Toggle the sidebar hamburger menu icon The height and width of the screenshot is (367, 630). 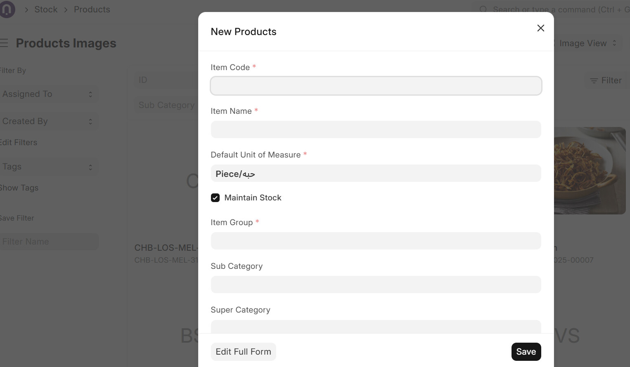coord(4,43)
